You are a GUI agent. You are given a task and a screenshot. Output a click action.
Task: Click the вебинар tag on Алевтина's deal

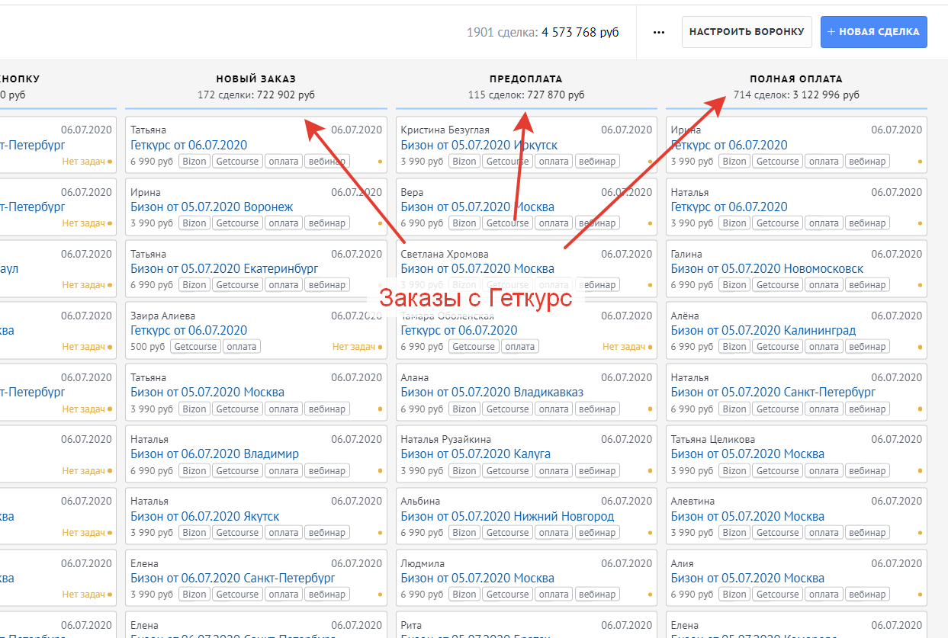[867, 533]
